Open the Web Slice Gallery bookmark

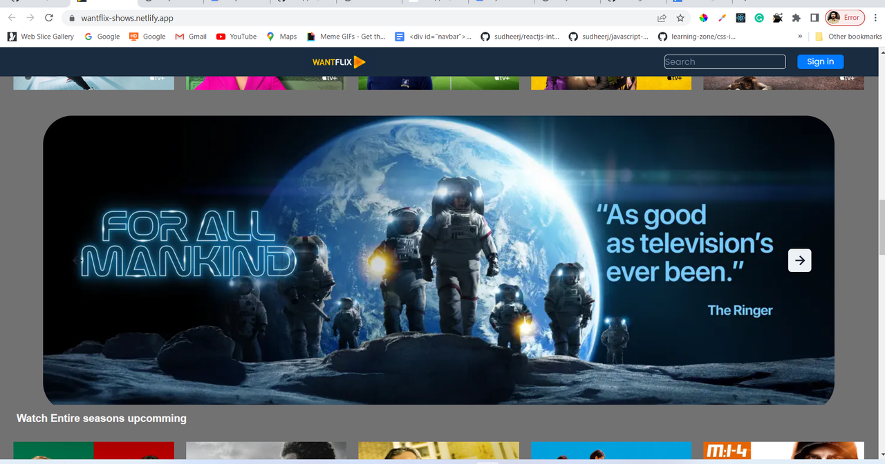click(x=41, y=37)
